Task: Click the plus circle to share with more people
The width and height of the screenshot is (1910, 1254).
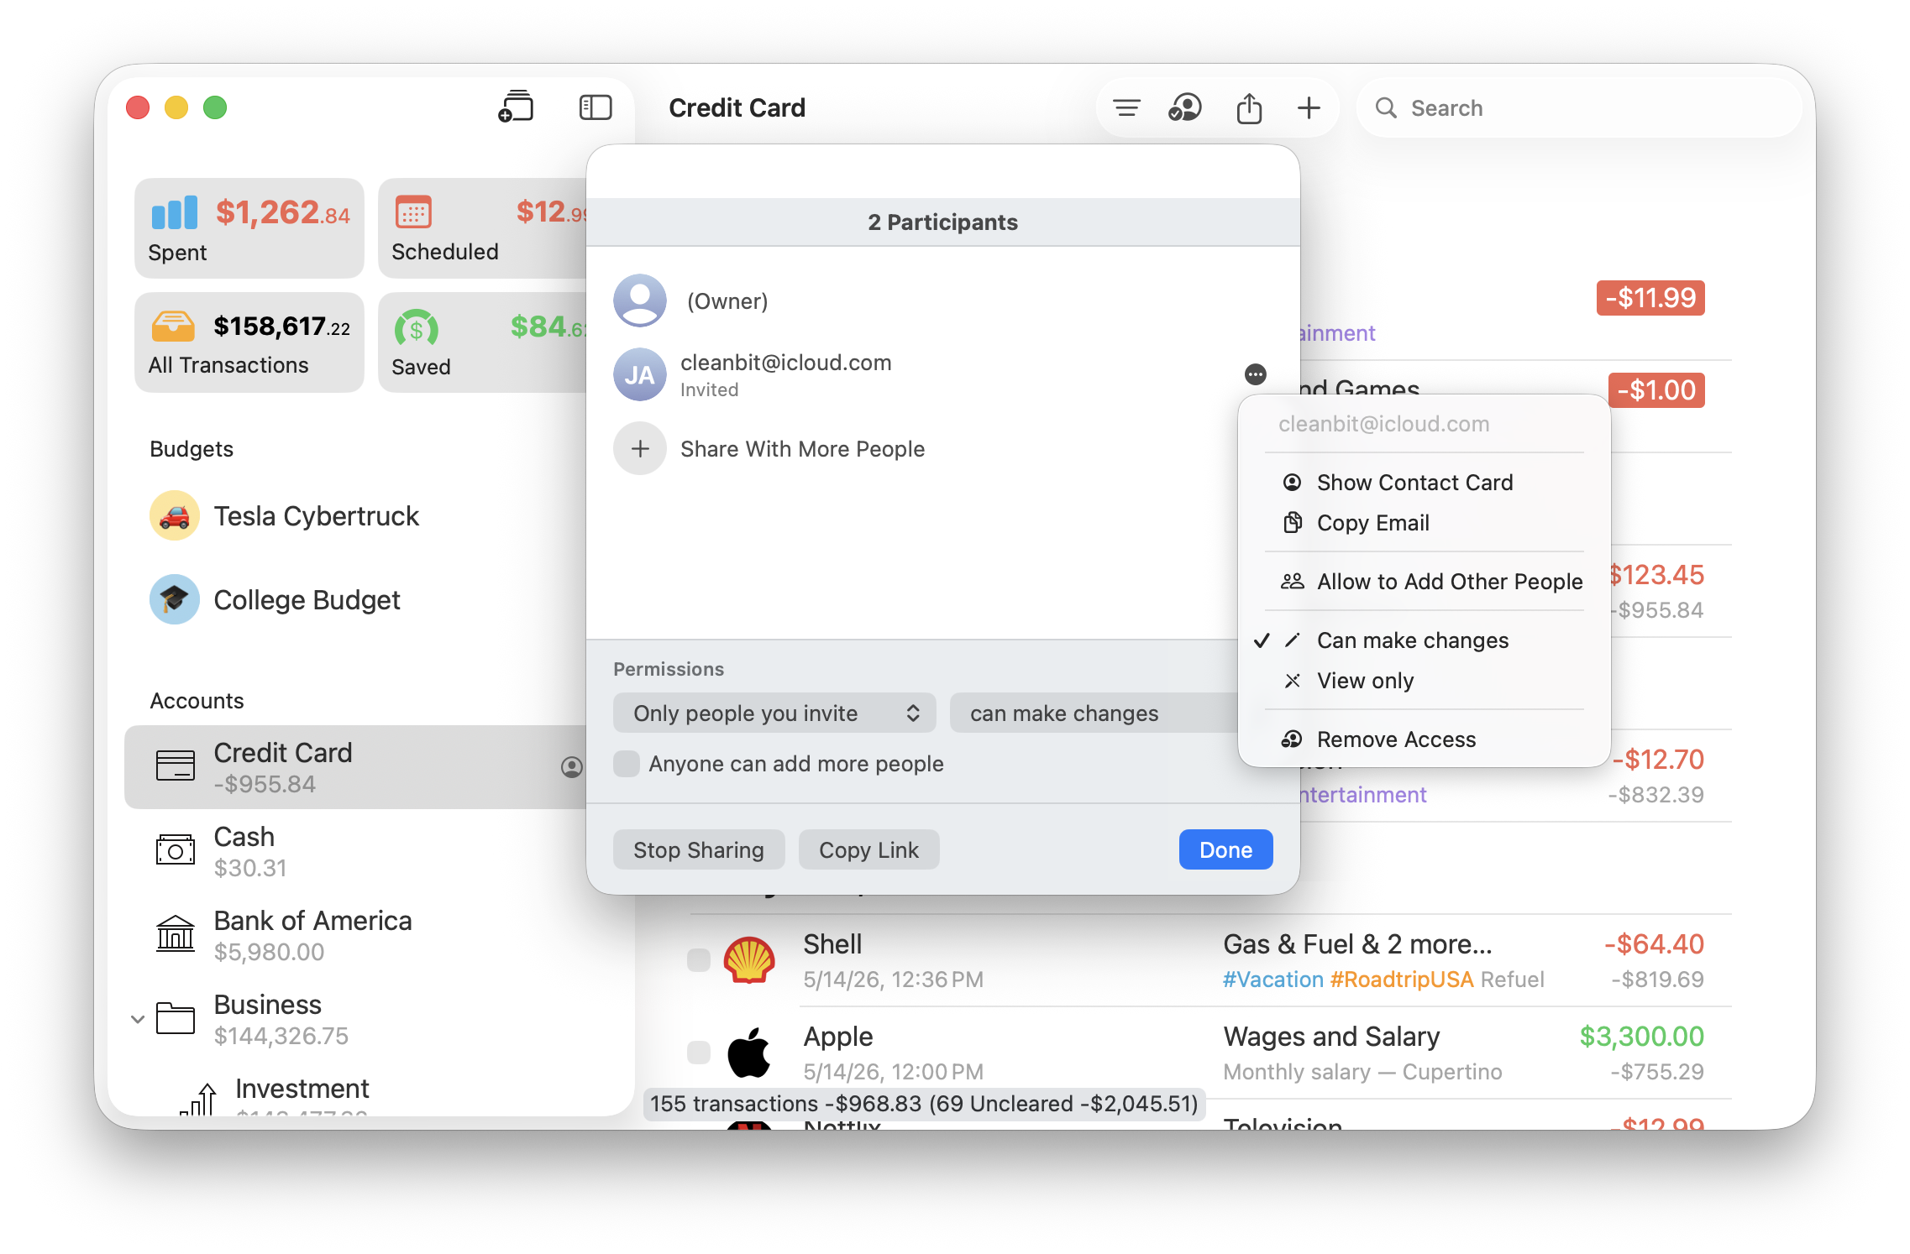Action: [x=640, y=449]
